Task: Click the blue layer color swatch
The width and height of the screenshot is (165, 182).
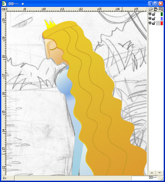Action: (x=162, y=19)
